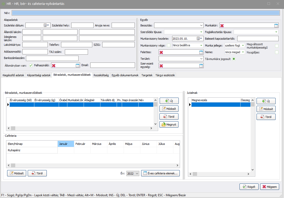This screenshot has height=198, width=284.
Task: Enable the Munkaviszony vége checkbox
Action: pos(169,45)
